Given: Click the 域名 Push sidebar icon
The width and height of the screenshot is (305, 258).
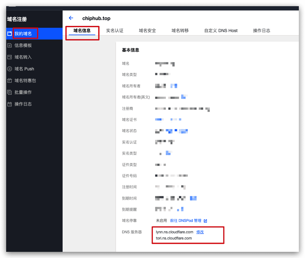Looking at the screenshot, I should [x=10, y=69].
